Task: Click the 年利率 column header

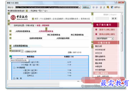Action: coord(69,57)
